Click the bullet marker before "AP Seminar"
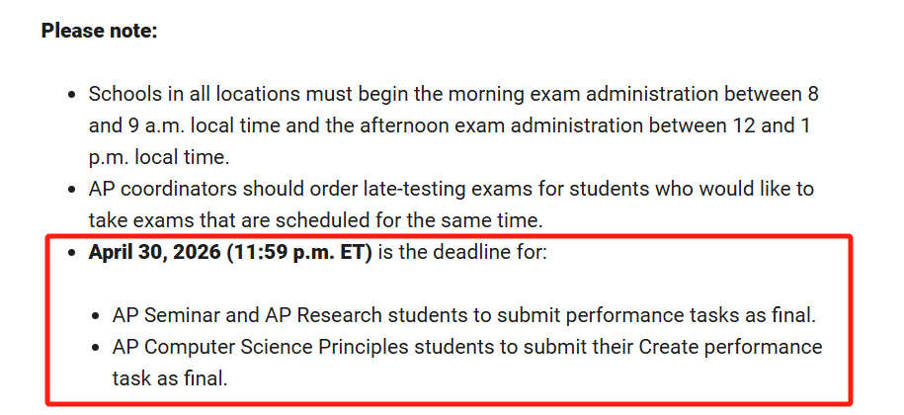904x415 pixels. click(95, 316)
